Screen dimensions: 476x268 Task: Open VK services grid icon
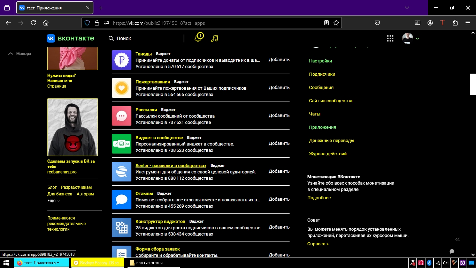pos(390,38)
